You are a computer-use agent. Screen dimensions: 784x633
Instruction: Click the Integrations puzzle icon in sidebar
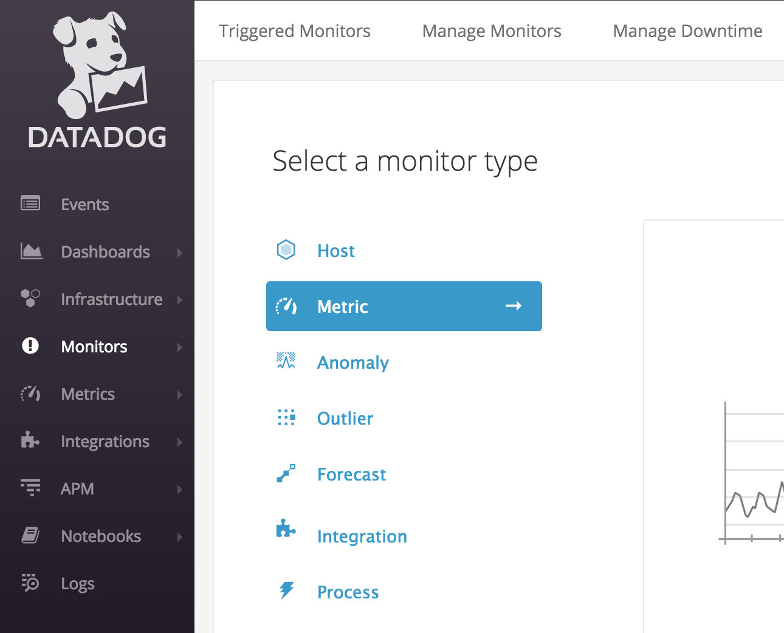[30, 440]
